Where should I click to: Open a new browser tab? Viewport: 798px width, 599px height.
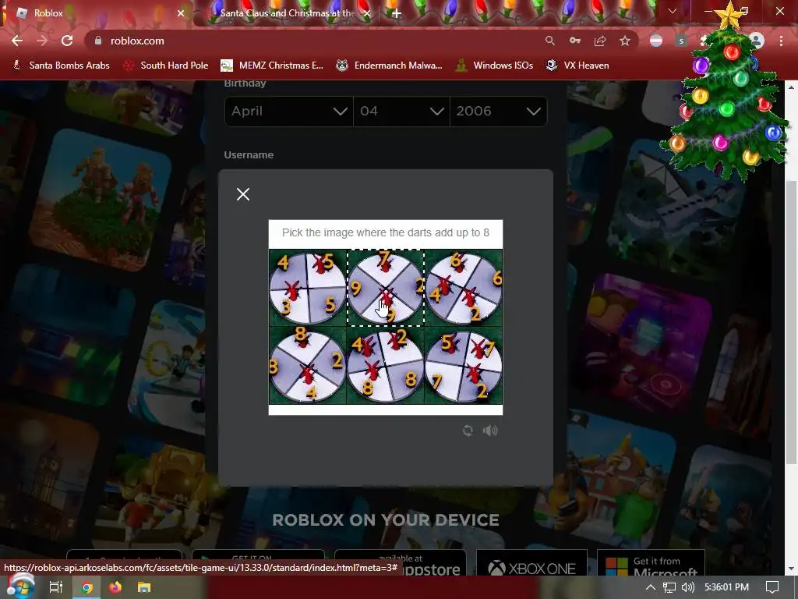coord(397,13)
